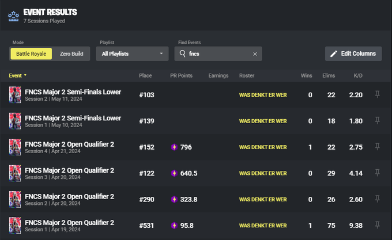The width and height of the screenshot is (392, 240).
Task: Sort by the Elims column header
Action: (329, 75)
